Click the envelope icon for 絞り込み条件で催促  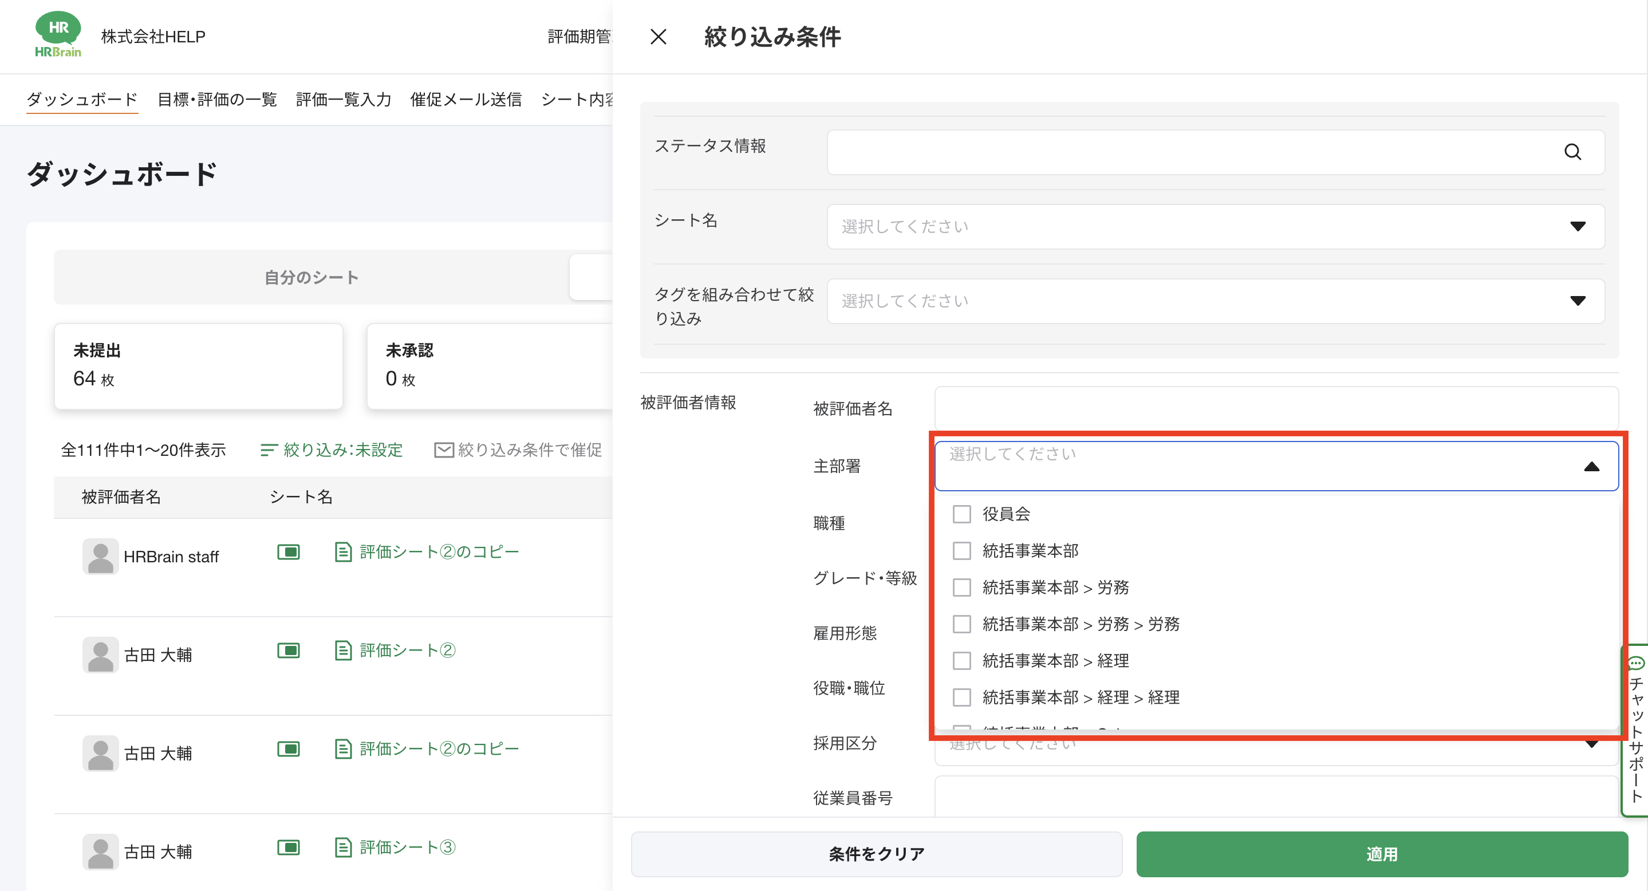(443, 450)
